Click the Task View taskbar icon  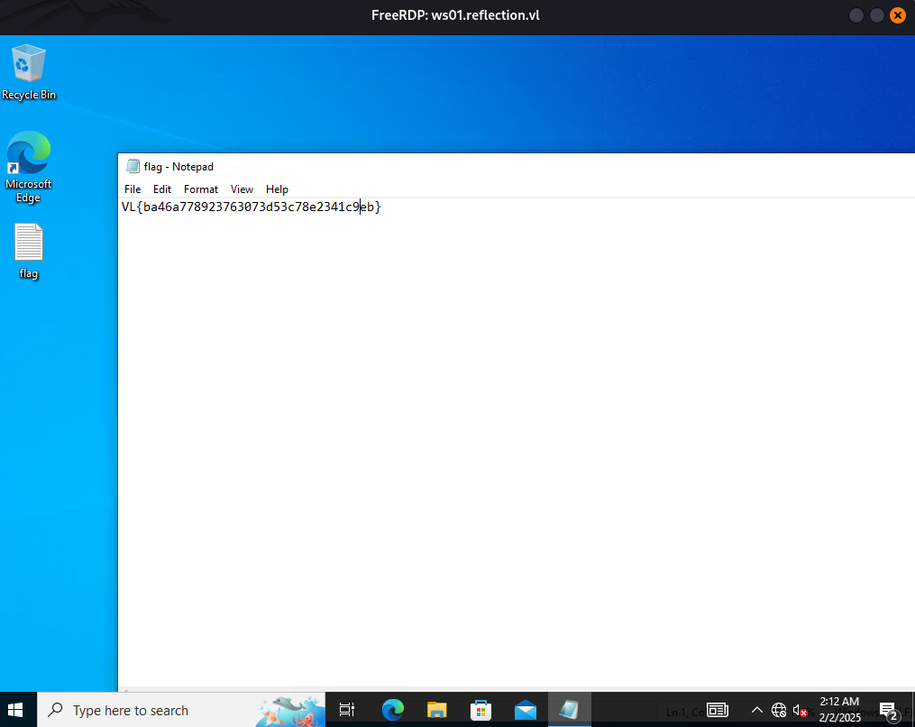coord(347,710)
